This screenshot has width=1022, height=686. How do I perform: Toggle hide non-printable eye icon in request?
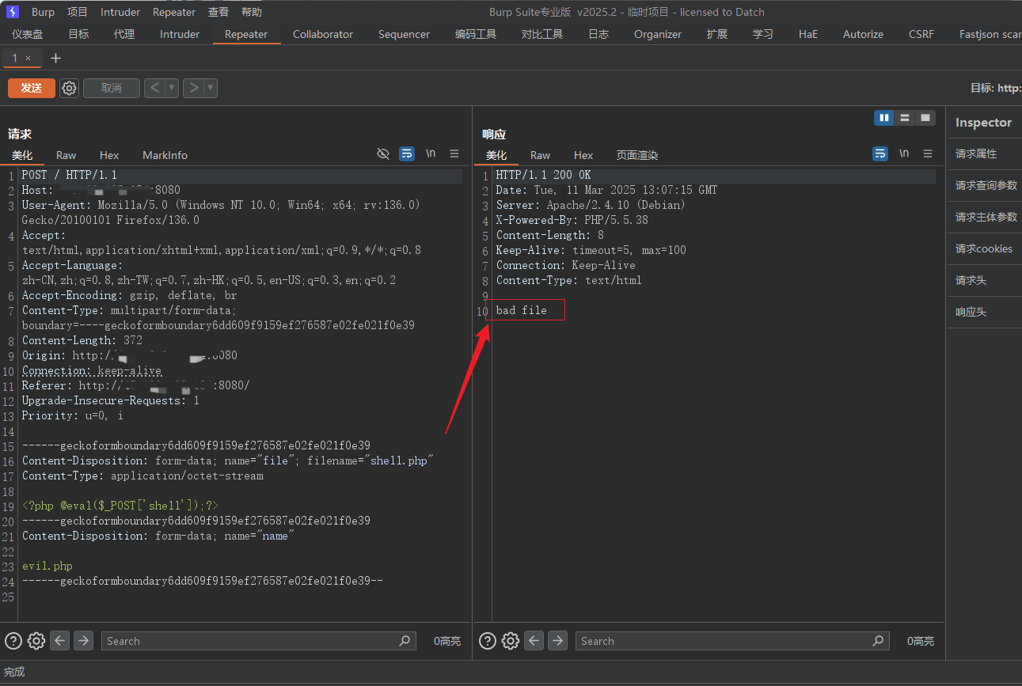383,153
